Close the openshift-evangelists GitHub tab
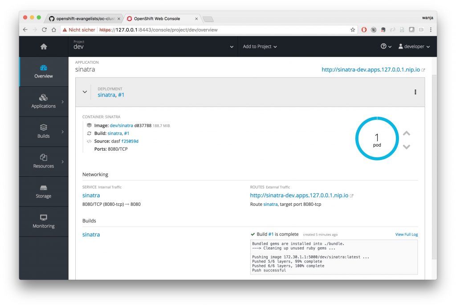456x307 pixels. point(118,19)
